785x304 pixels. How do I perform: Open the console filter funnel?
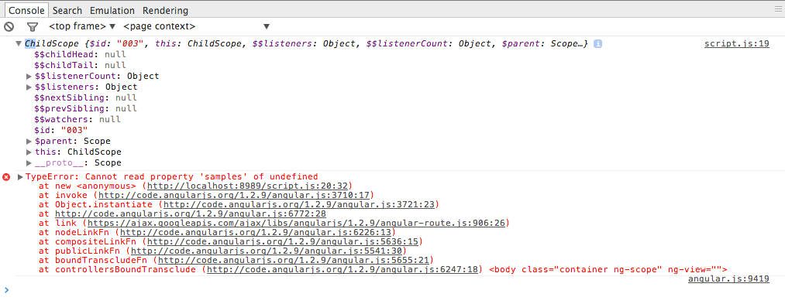point(33,26)
